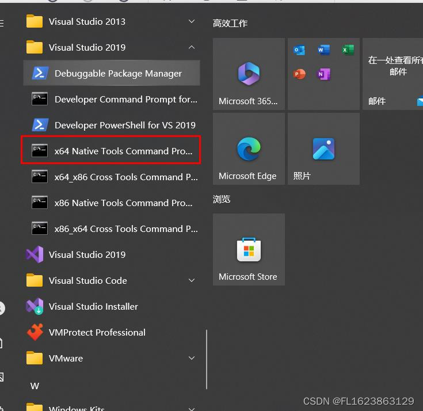The height and width of the screenshot is (411, 423).
Task: Click the VMware folder icon
Action: 35,358
